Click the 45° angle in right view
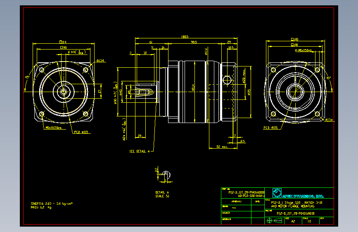 coord(328,78)
